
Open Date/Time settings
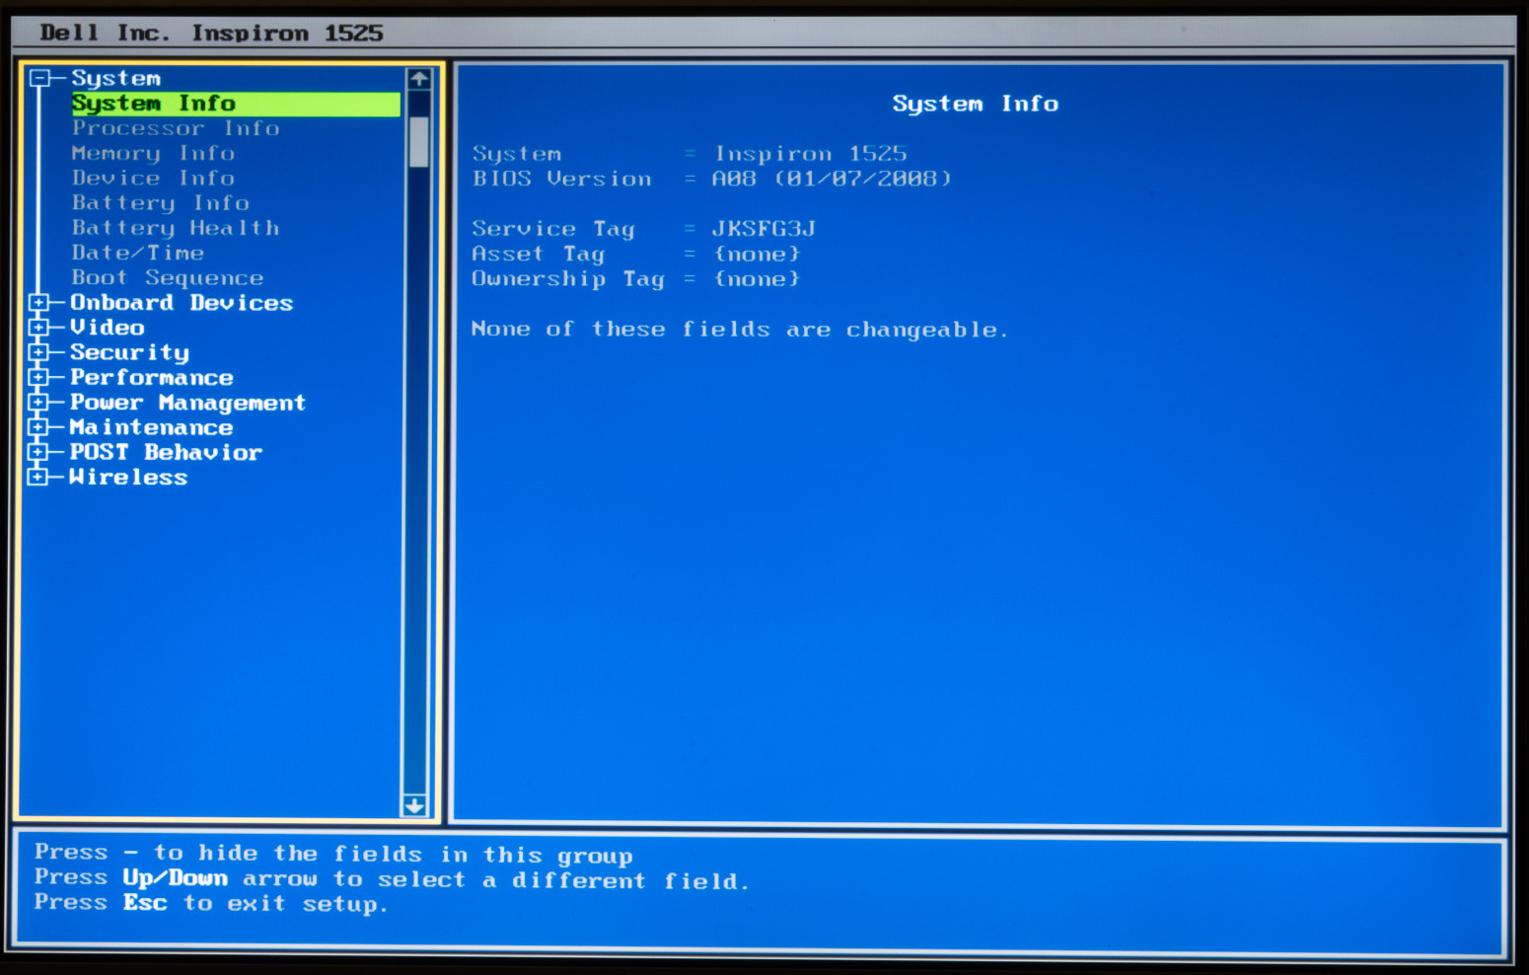click(138, 253)
